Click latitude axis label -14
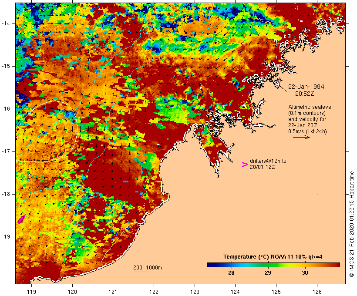 click(5, 24)
